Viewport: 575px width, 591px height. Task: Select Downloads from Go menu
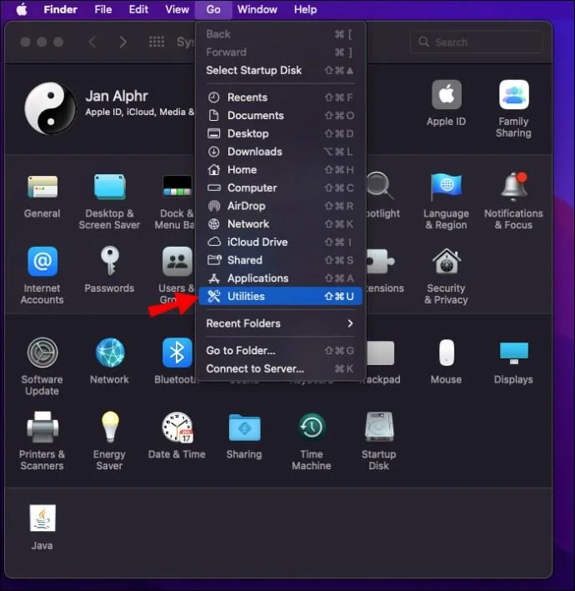(280, 152)
